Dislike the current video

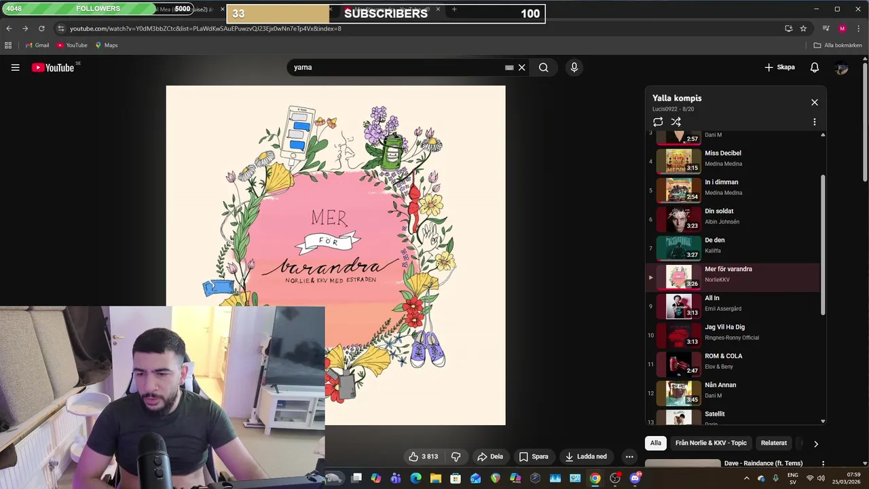click(456, 456)
